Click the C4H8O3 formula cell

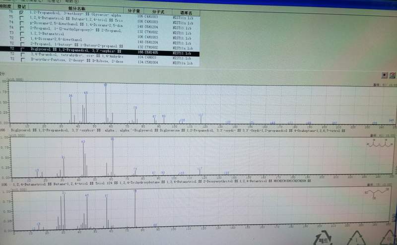tap(150, 57)
